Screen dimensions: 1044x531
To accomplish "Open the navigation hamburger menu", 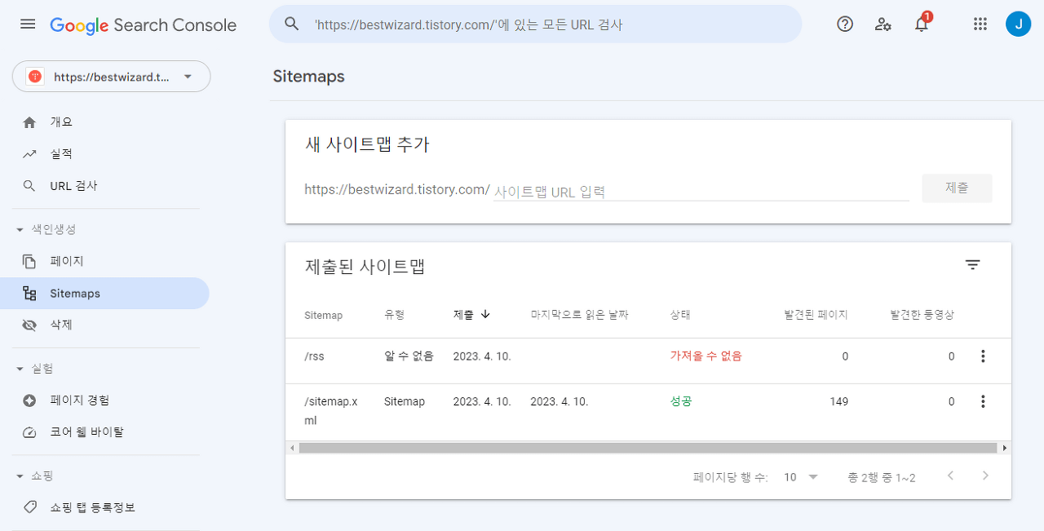I will (27, 24).
